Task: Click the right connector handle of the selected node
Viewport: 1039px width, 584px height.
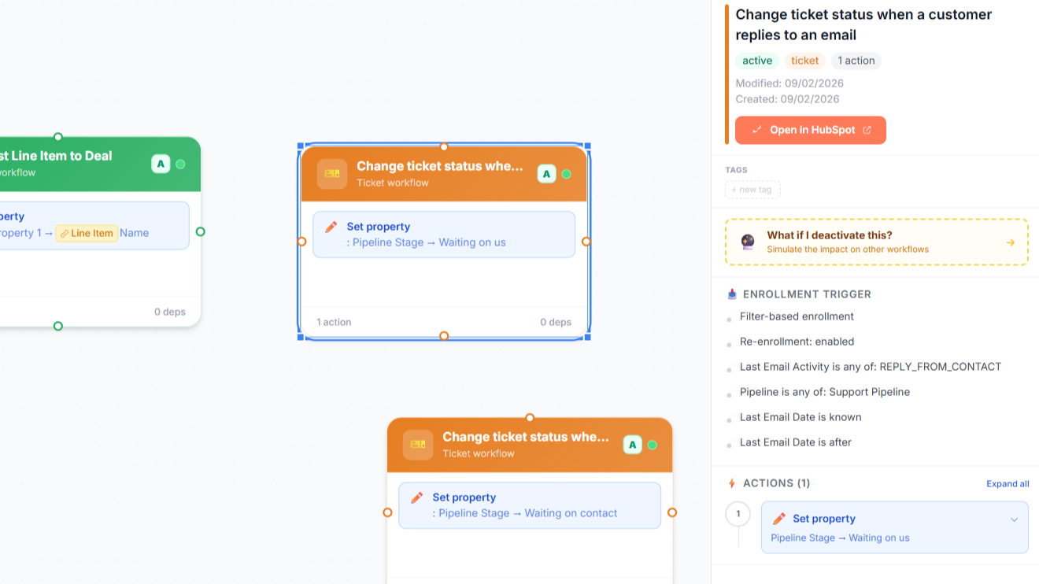Action: pos(586,242)
